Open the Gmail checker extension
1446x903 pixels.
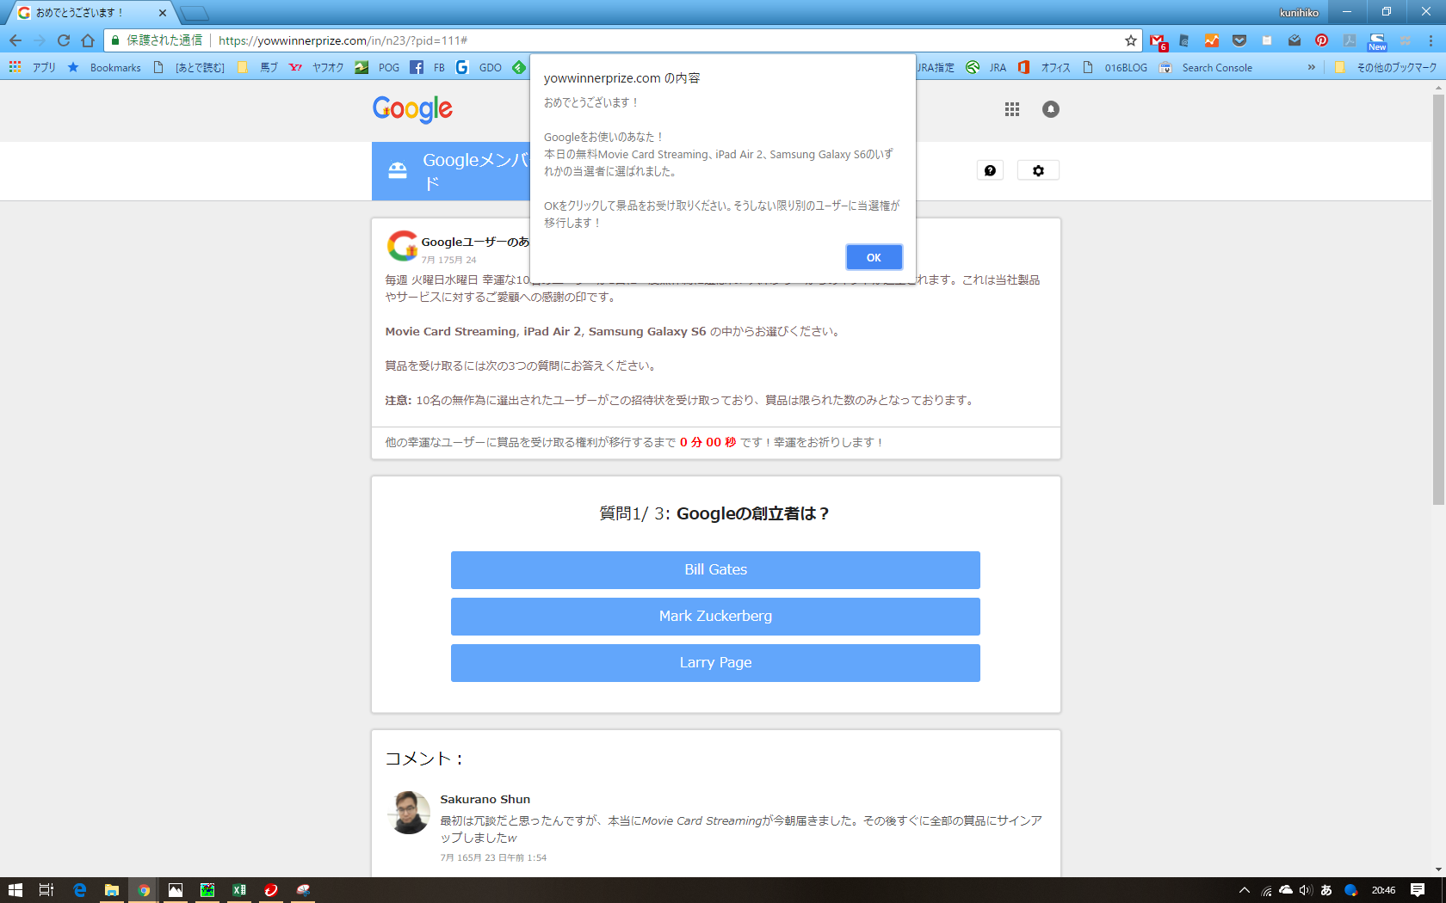tap(1158, 41)
